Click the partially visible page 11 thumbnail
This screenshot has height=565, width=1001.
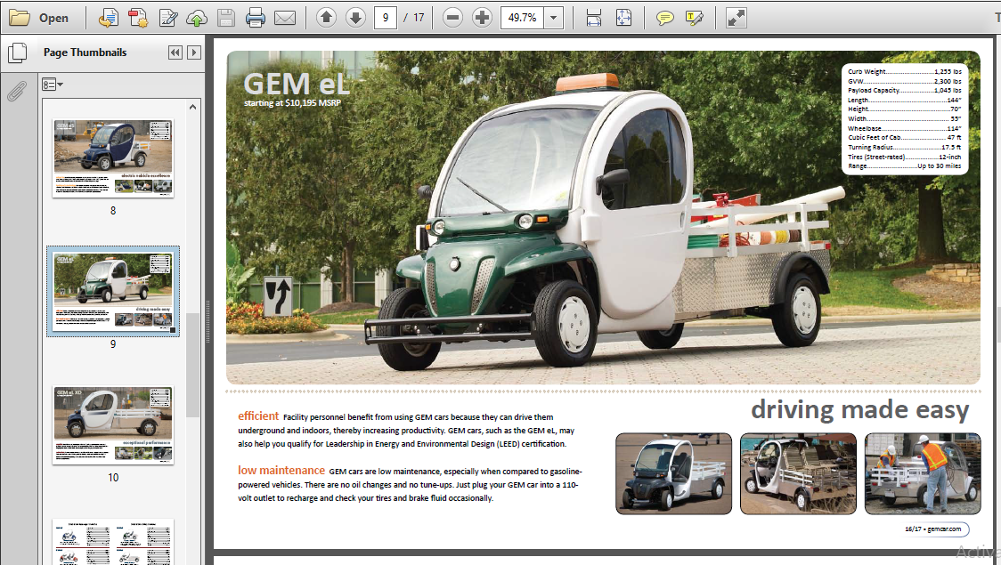tap(113, 542)
